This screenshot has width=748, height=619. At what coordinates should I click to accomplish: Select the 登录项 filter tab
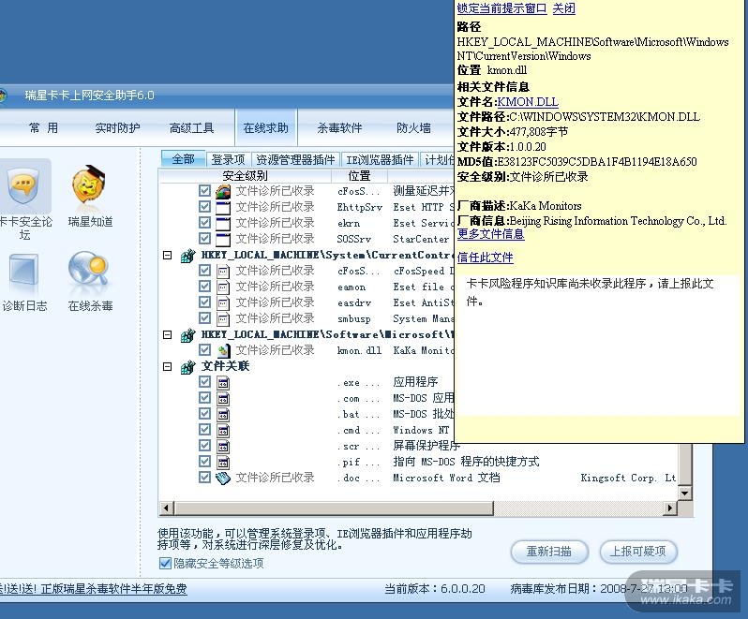tap(228, 159)
